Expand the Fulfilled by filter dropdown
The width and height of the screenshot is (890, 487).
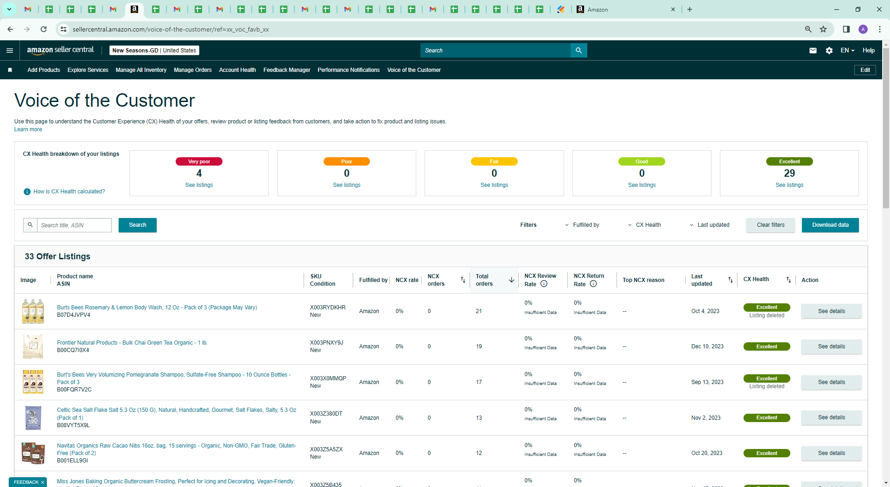tap(582, 225)
